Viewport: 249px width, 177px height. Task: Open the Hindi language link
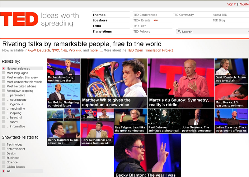[55, 50]
